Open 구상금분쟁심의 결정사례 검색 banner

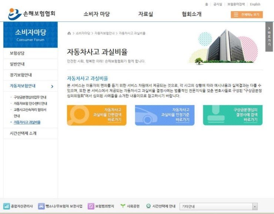(x=233, y=115)
